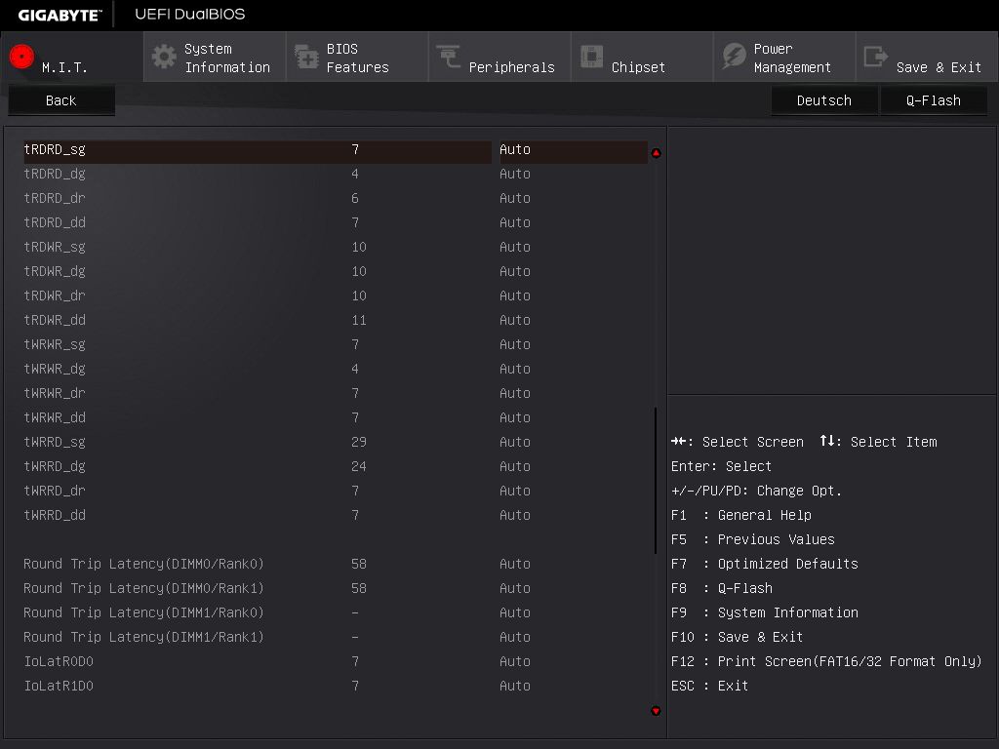Click the Chipset square icon
This screenshot has height=749, width=999.
591,56
